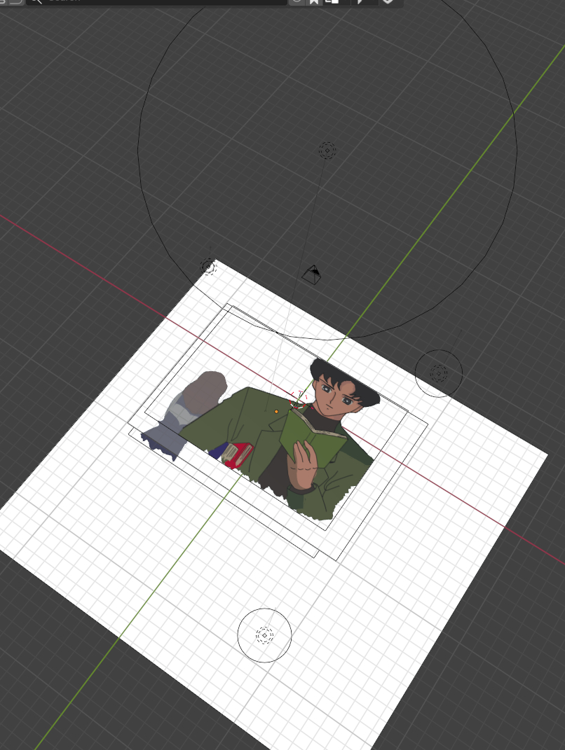Select the light at the white plane's corner

point(208,267)
